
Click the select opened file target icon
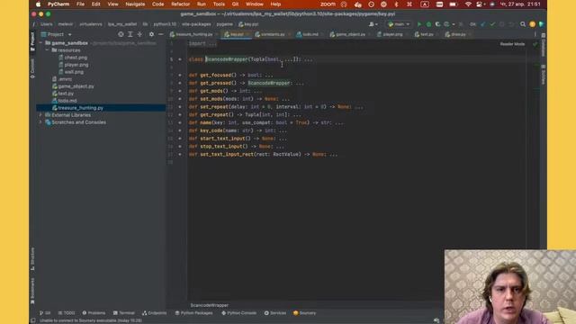pos(121,34)
